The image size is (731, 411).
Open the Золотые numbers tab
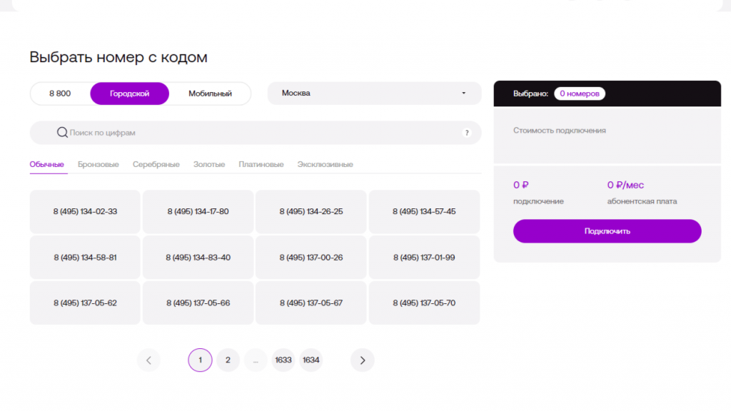(x=208, y=165)
